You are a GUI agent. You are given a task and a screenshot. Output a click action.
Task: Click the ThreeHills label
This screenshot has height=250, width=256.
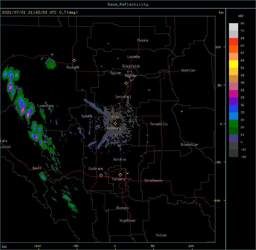click(x=159, y=124)
